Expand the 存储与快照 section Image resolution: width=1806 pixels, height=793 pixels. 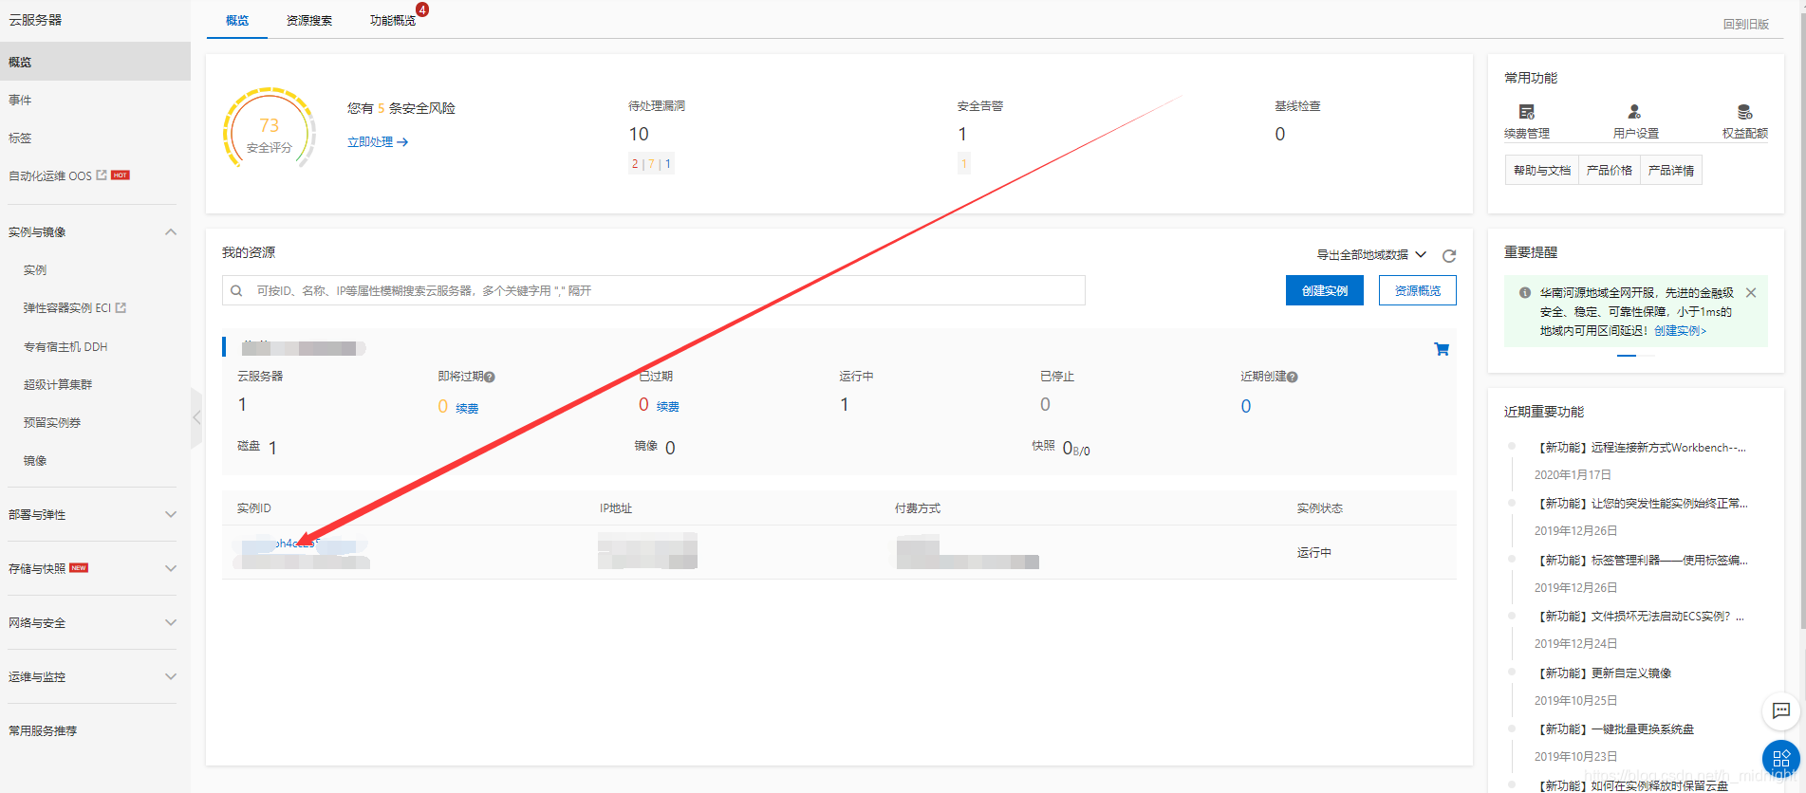171,569
